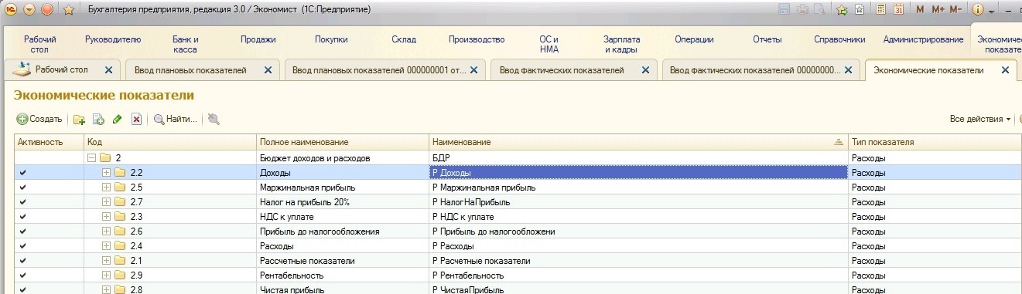Close the Рабочий стол tab

point(108,70)
